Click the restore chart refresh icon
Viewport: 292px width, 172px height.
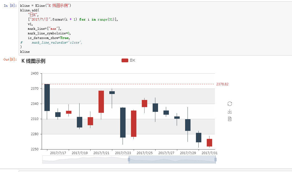pyautogui.click(x=229, y=103)
